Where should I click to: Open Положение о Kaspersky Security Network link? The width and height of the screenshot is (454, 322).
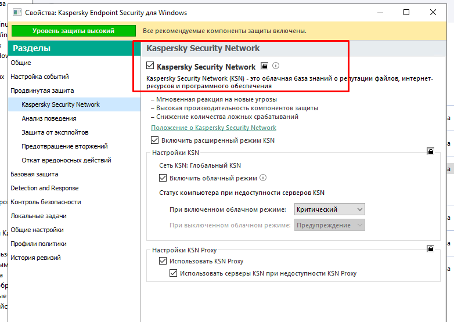[x=214, y=128]
